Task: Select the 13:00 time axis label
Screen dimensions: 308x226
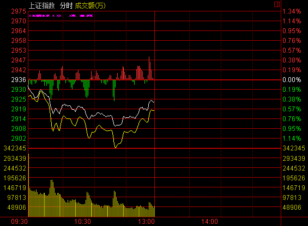Action: [146, 222]
